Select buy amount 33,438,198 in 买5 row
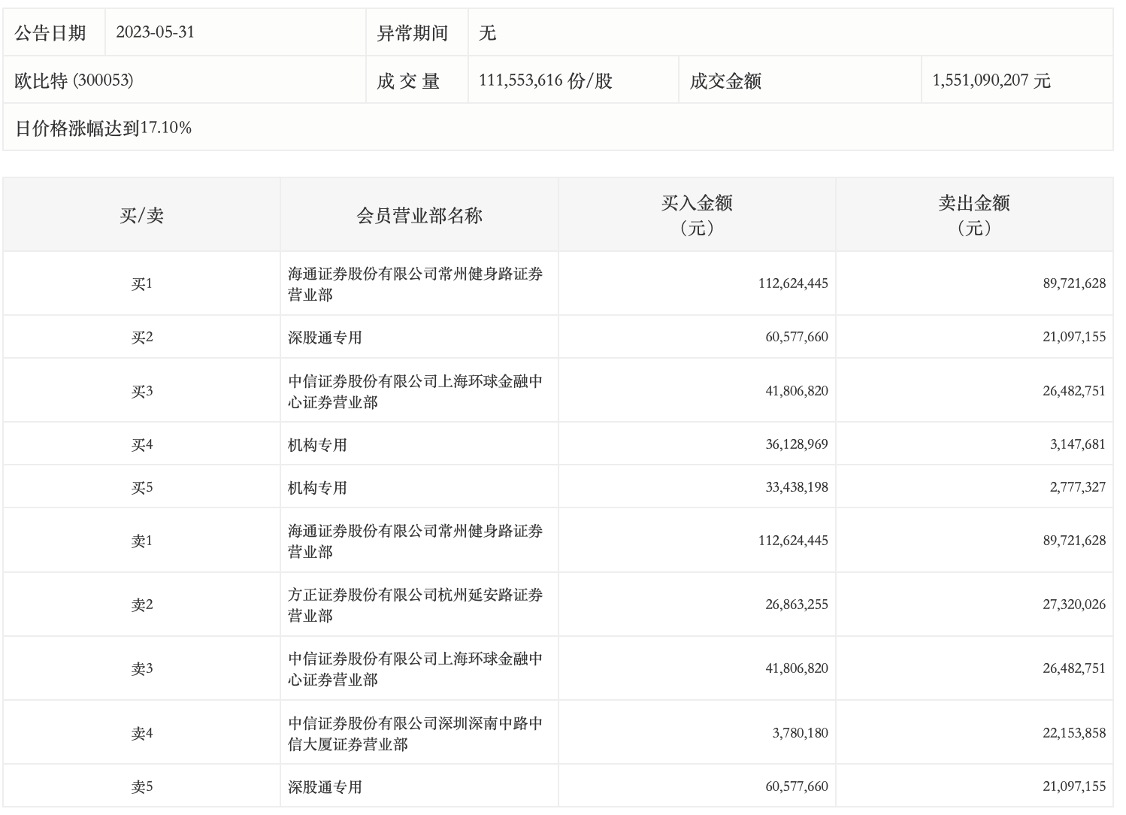The width and height of the screenshot is (1126, 815). [x=796, y=487]
